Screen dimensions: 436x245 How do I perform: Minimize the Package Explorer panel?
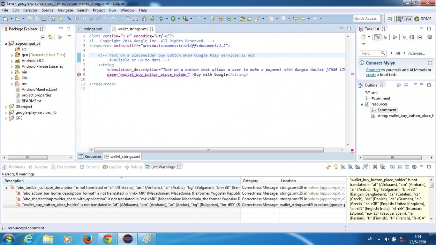tap(61, 29)
